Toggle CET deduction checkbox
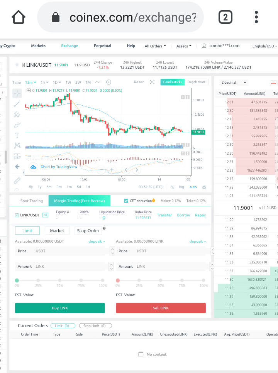The width and height of the screenshot is (278, 373). pyautogui.click(x=126, y=201)
